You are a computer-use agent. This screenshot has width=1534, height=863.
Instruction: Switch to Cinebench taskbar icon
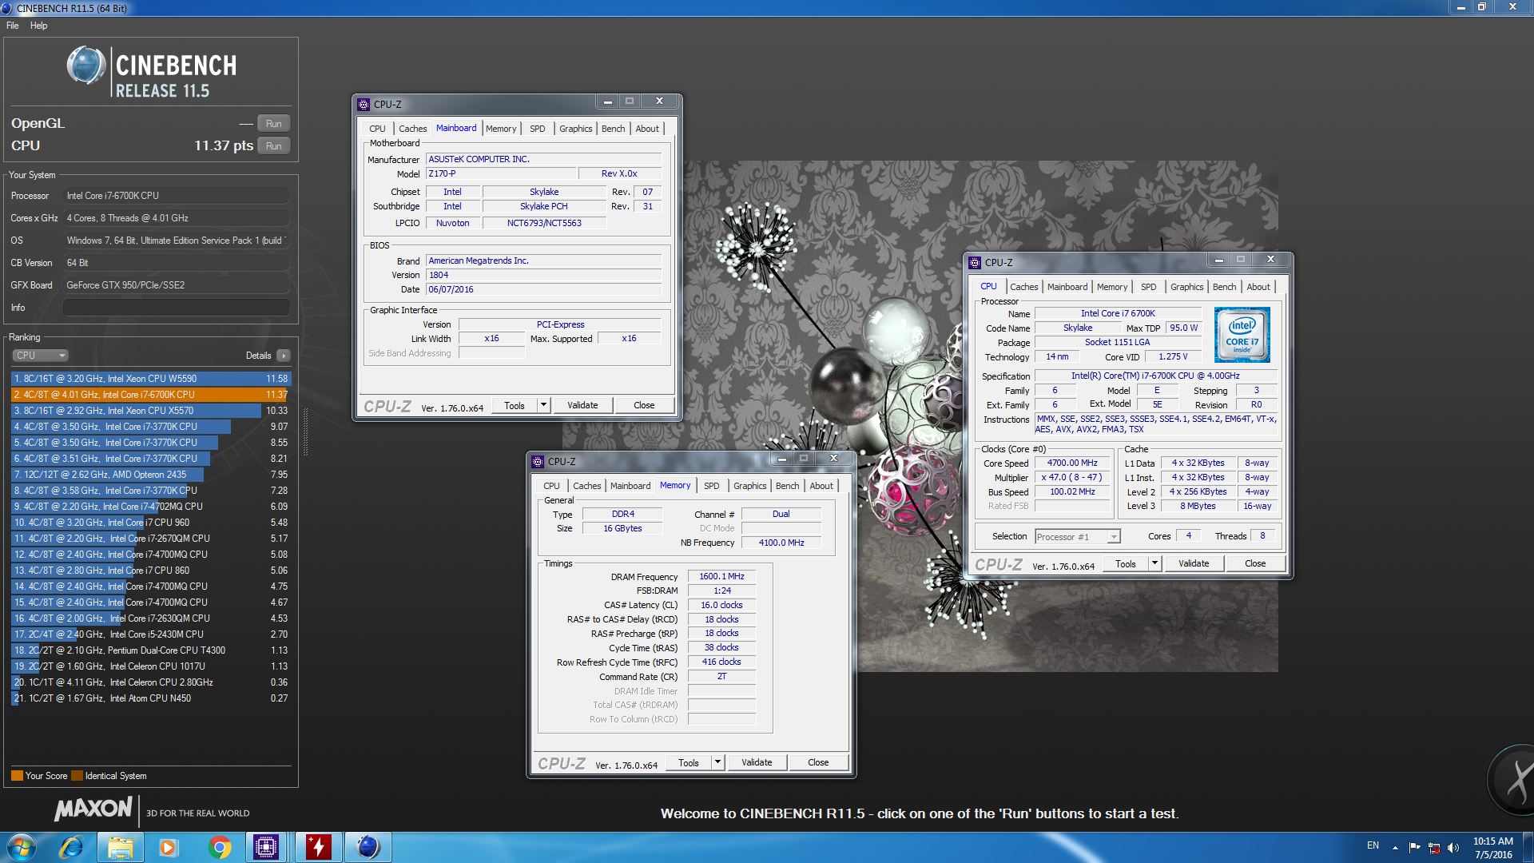[368, 847]
